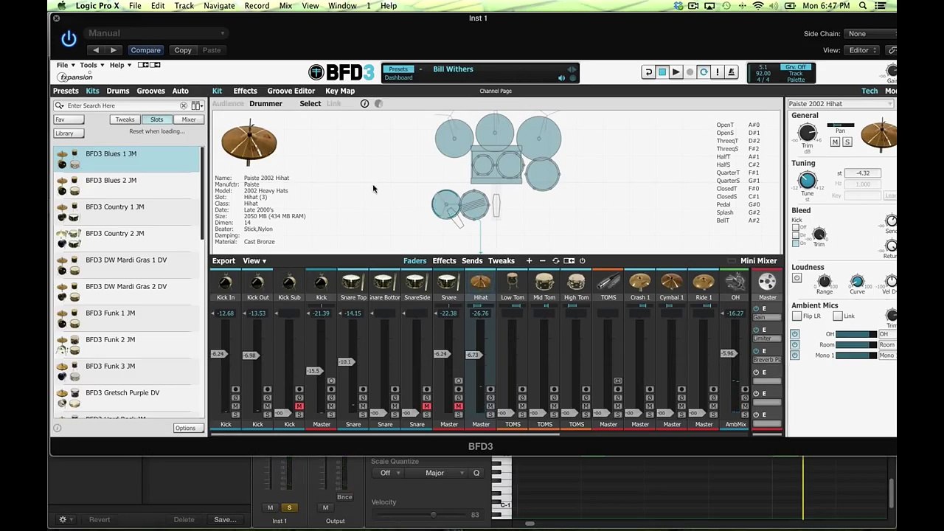Image resolution: width=944 pixels, height=531 pixels.
Task: Toggle the Loudness power button
Action: (796, 279)
